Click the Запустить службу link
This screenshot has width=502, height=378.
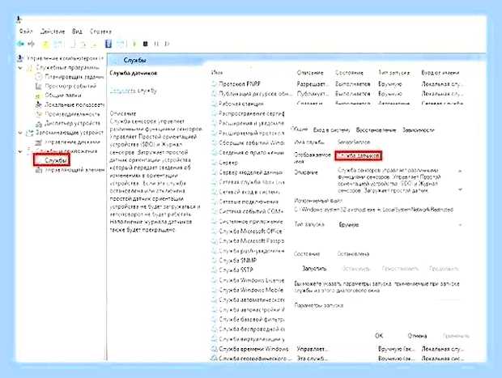pyautogui.click(x=133, y=91)
